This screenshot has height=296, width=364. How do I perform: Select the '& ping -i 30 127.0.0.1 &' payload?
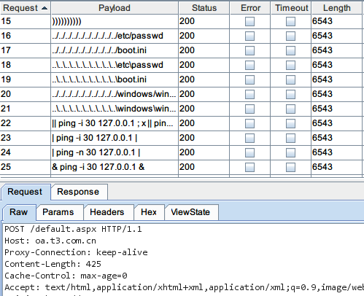(x=115, y=167)
